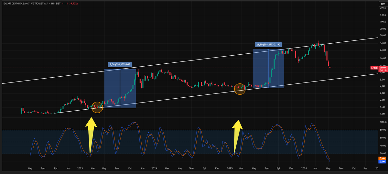
Task: Click 16,00 on the price scale
Action: click(383, 58)
